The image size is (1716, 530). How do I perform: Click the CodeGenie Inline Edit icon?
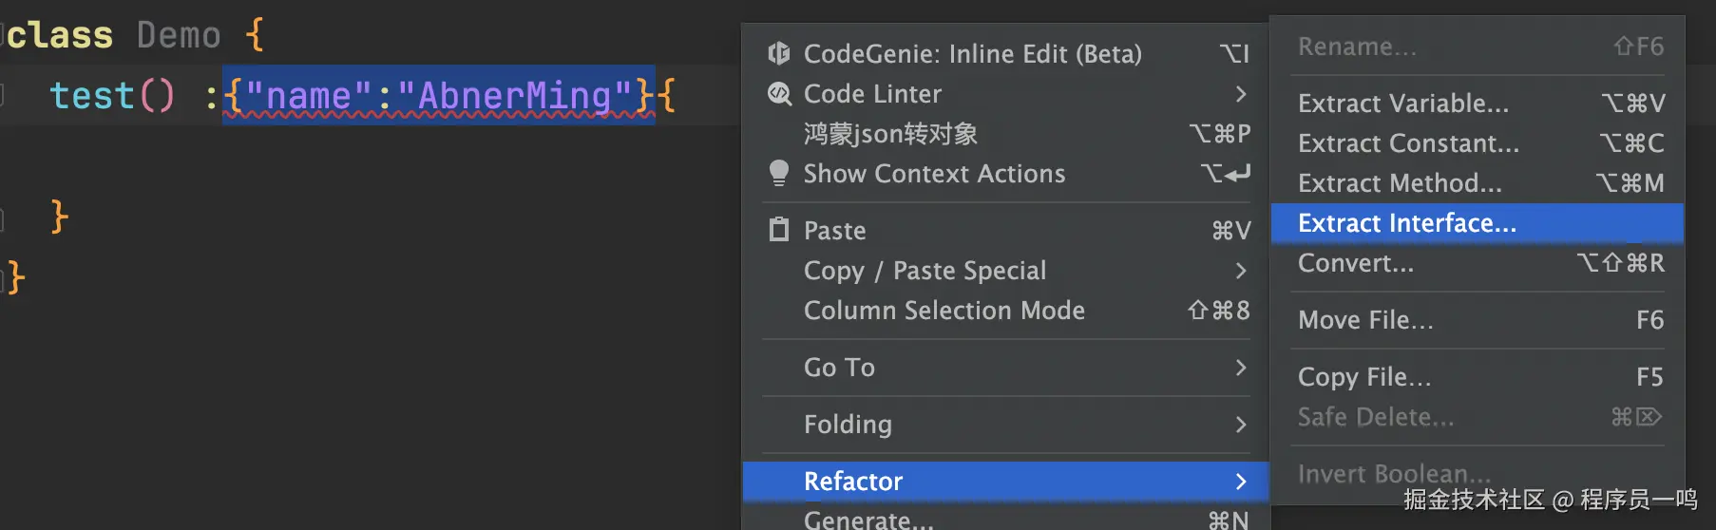(x=779, y=53)
